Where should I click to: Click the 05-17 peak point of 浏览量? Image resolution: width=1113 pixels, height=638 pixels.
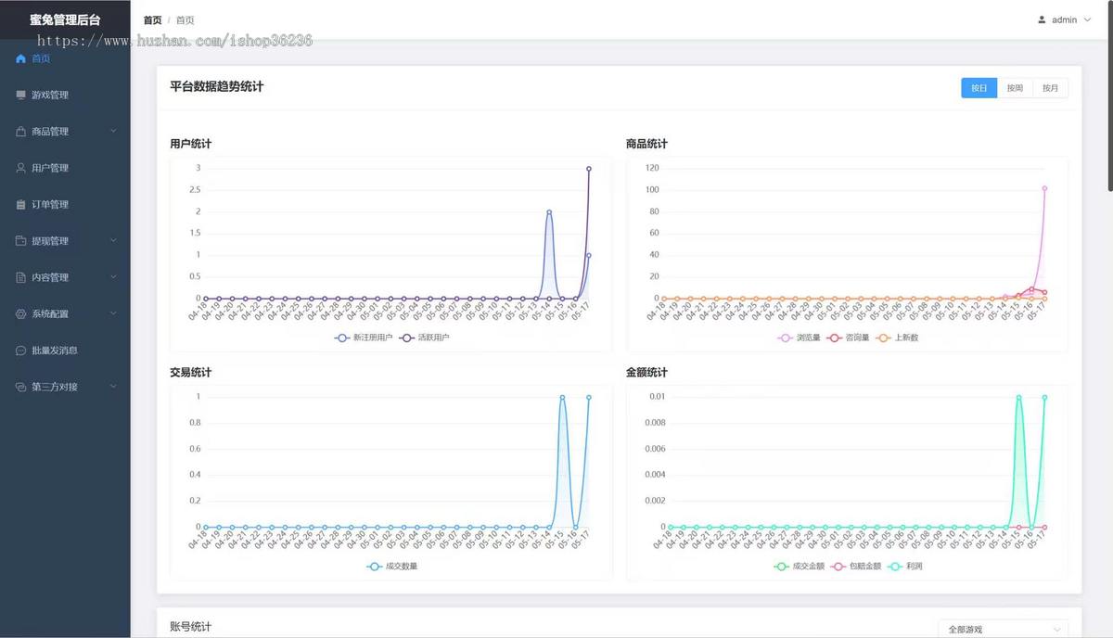pyautogui.click(x=1044, y=188)
